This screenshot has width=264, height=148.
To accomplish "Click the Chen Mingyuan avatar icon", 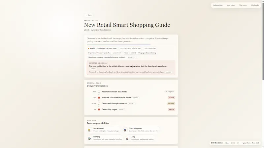I will [125, 130].
